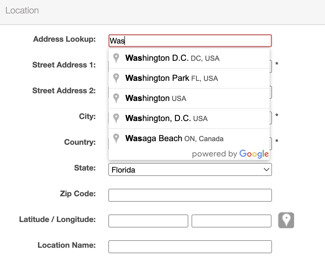
Task: Click the "powered by" attribution text
Action: coord(214,154)
